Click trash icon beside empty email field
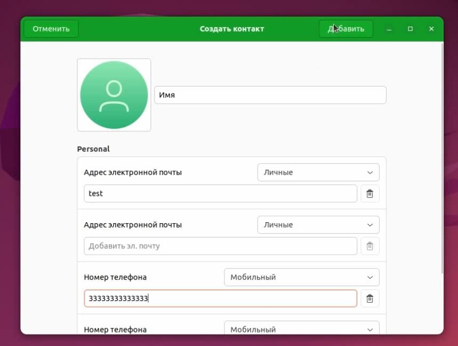The height and width of the screenshot is (346, 458). [370, 246]
